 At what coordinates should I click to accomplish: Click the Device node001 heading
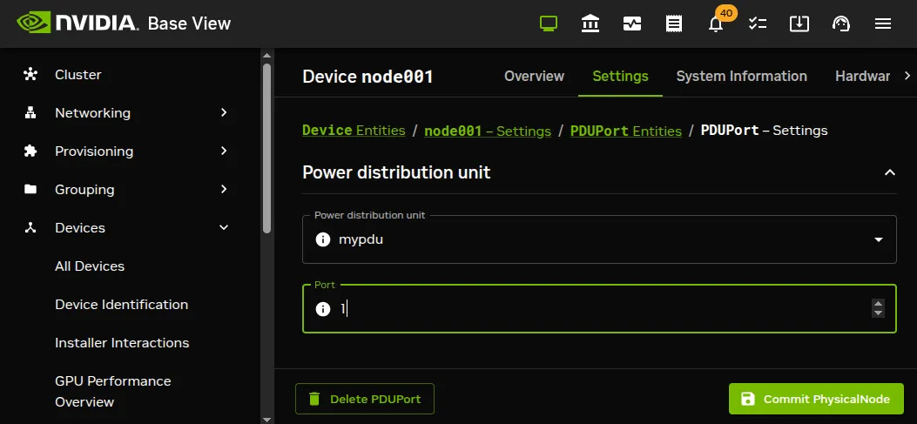[x=367, y=77]
